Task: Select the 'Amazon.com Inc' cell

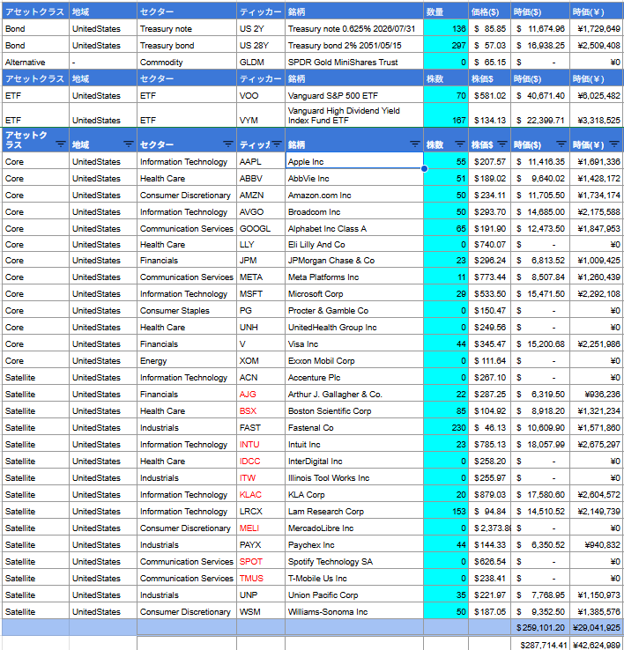Action: pos(354,195)
